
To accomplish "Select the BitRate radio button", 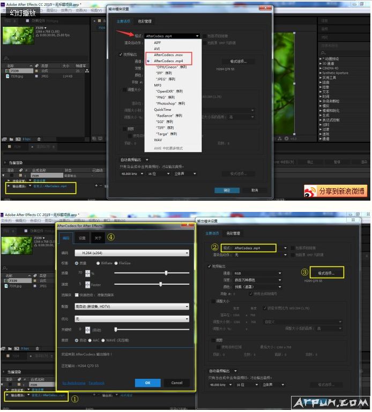I will (x=98, y=263).
